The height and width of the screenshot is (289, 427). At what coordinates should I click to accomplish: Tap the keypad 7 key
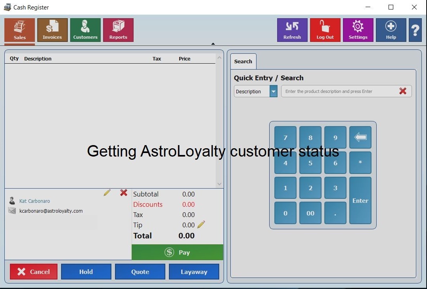point(285,137)
